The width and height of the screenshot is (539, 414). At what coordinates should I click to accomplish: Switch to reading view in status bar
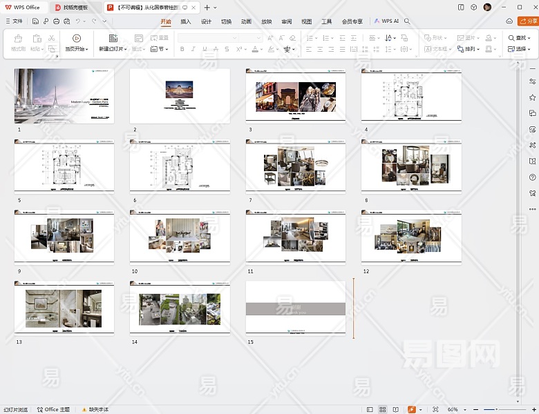click(x=395, y=409)
